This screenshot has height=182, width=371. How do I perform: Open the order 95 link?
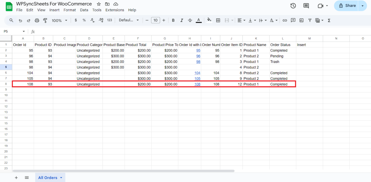(x=198, y=50)
